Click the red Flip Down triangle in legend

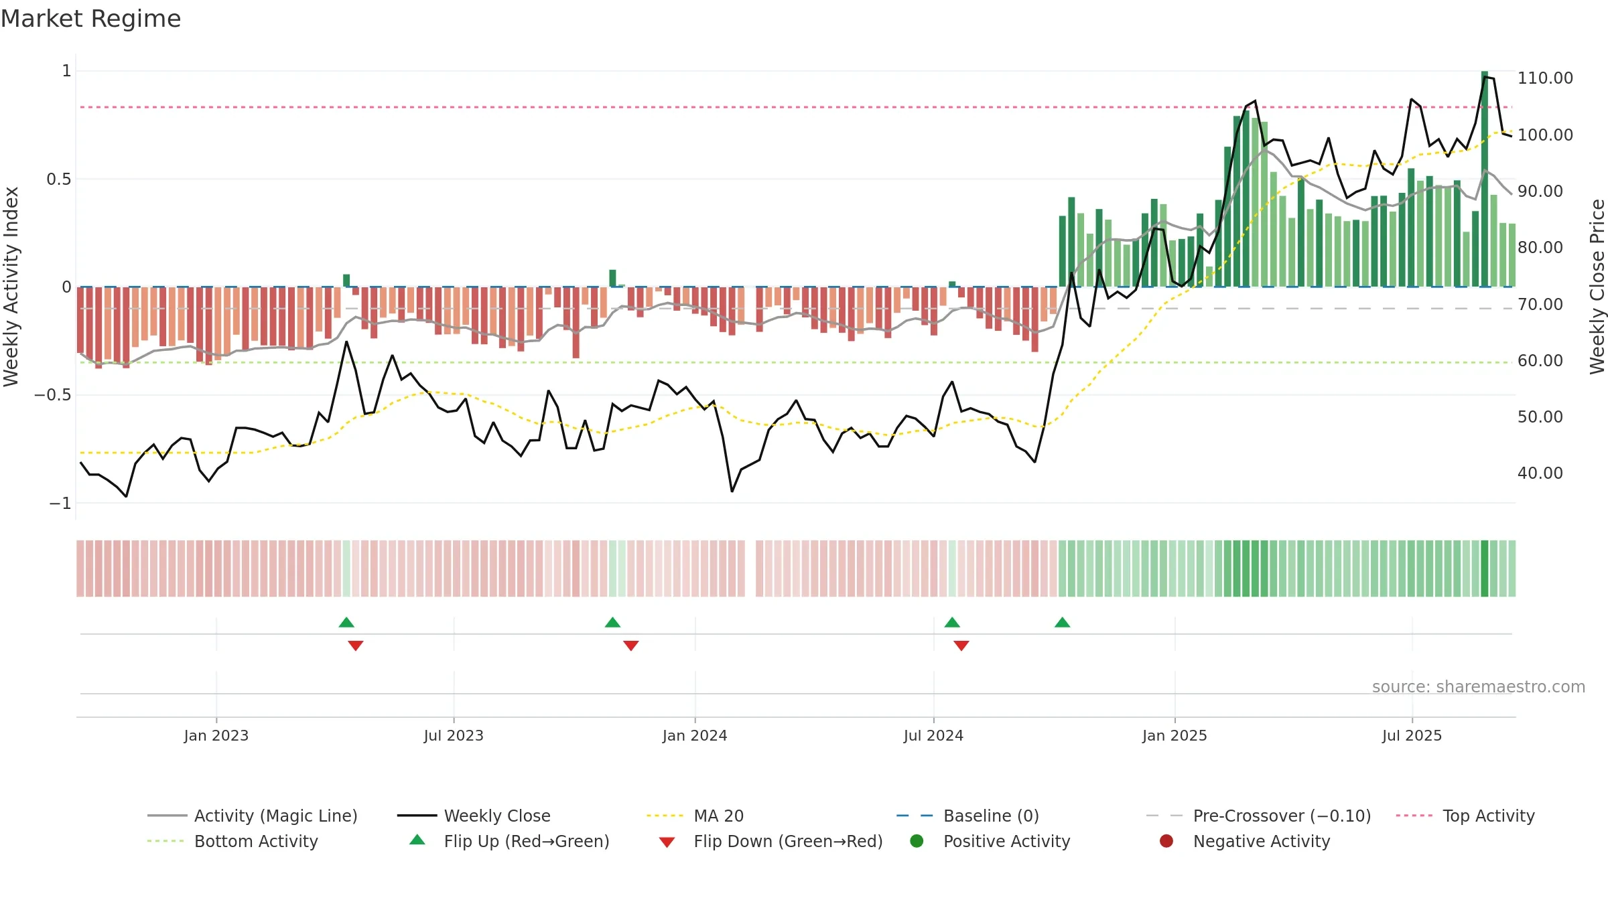click(667, 842)
